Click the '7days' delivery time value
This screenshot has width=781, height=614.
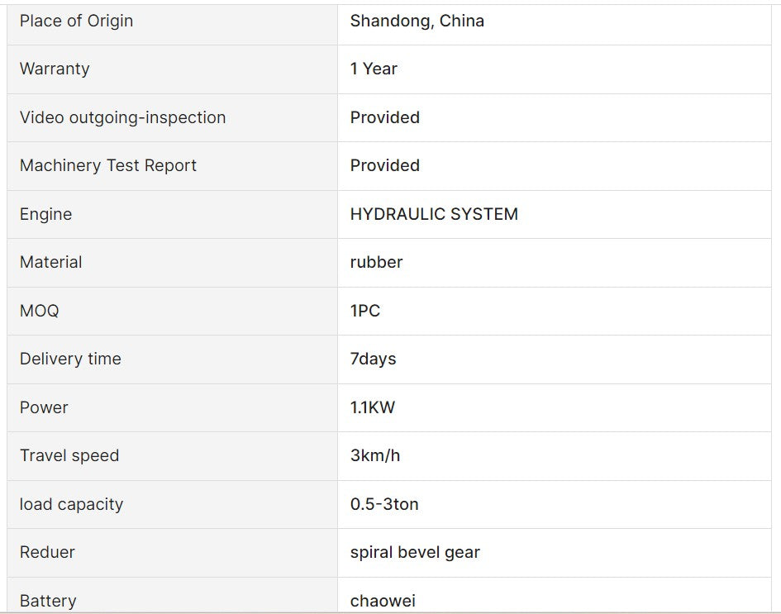(x=373, y=359)
